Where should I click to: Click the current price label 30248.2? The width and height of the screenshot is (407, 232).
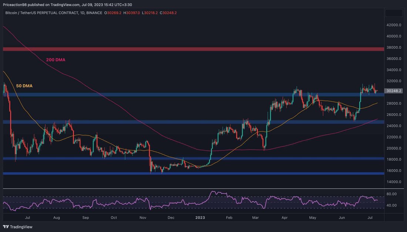(394, 91)
